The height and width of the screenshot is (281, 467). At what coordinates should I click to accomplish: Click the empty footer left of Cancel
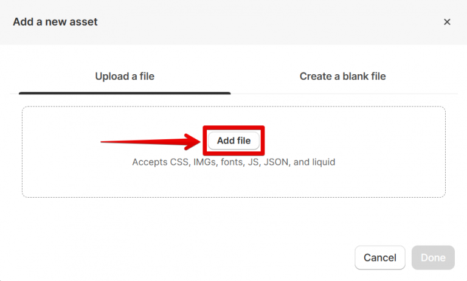click(182, 257)
